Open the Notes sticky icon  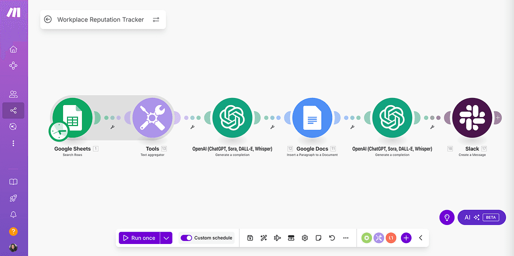coord(318,238)
